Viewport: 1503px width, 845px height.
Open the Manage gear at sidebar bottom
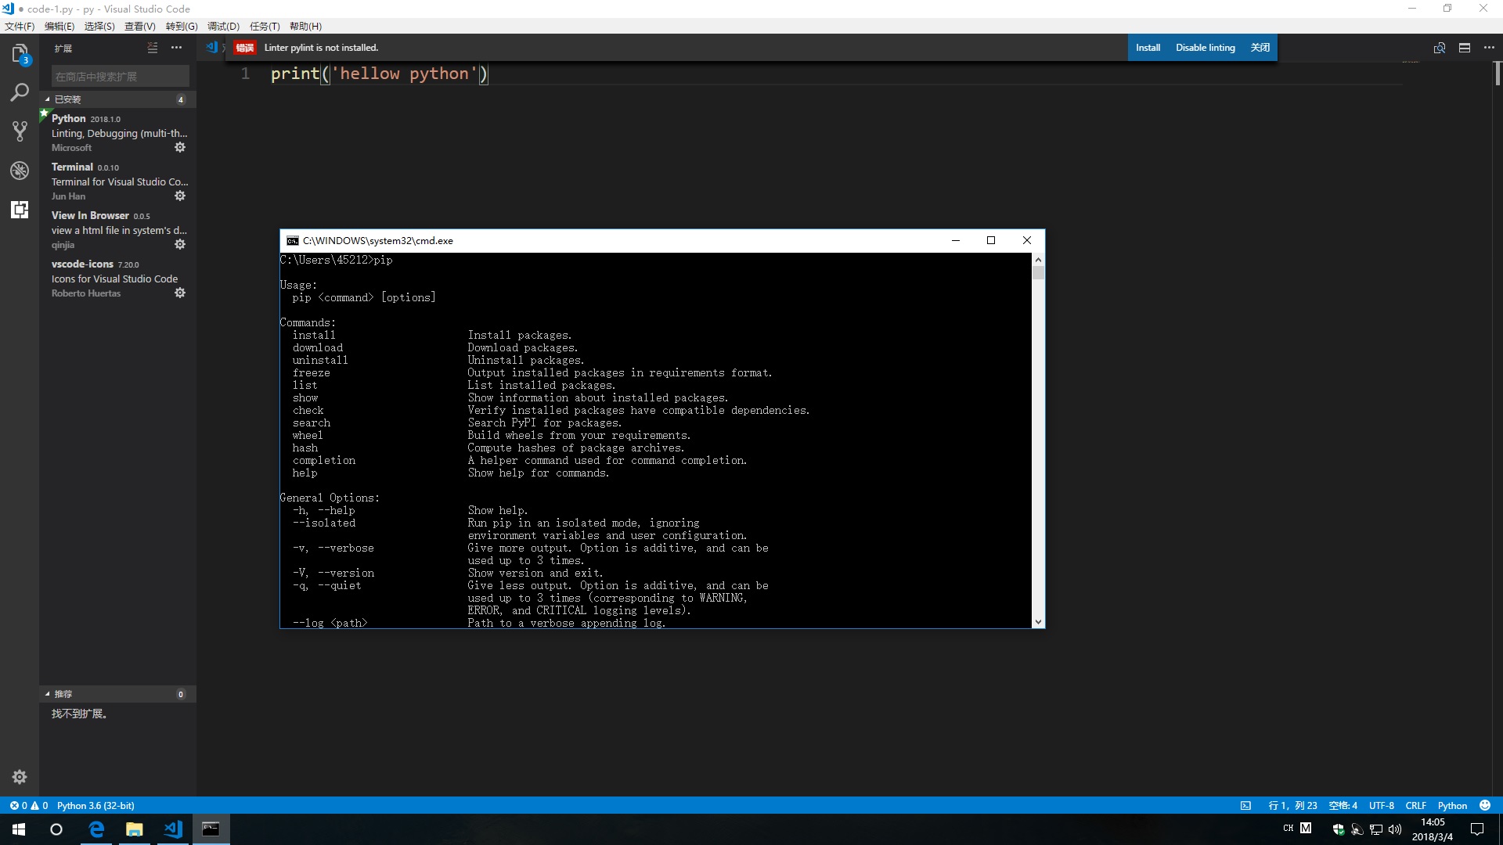[x=20, y=777]
